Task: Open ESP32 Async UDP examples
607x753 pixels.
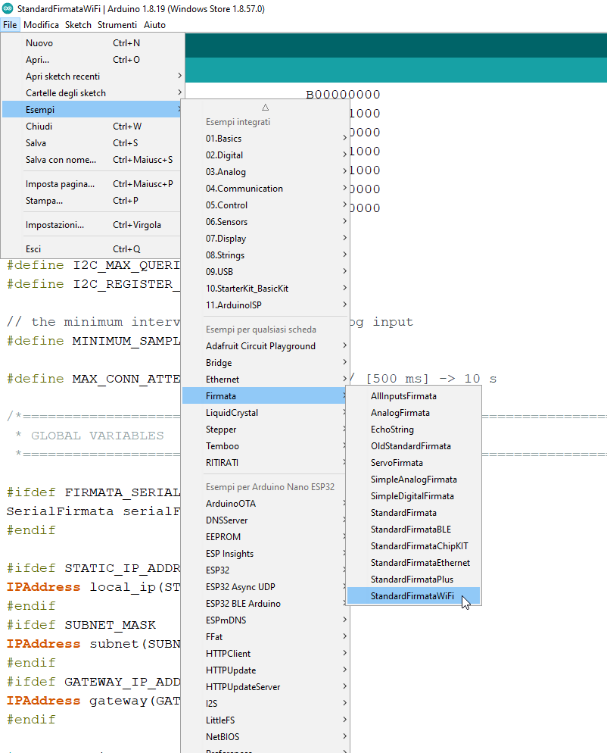Action: pos(266,587)
